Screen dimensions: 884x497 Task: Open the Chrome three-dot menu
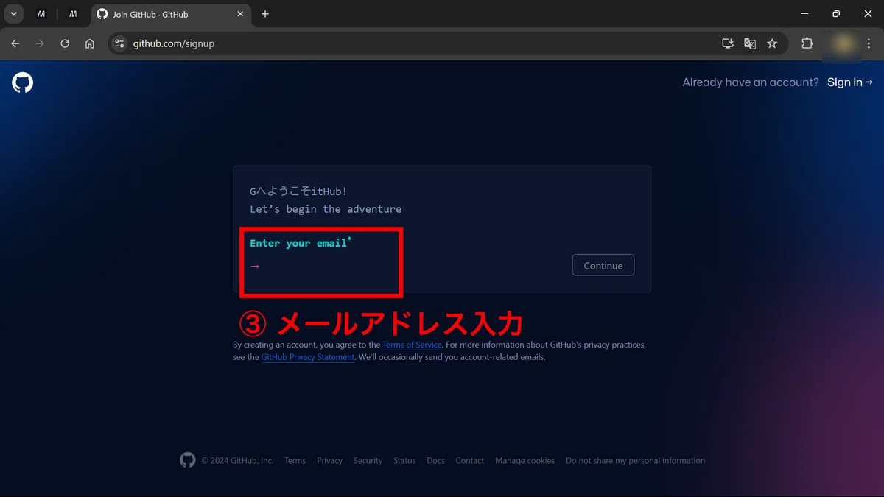point(868,43)
